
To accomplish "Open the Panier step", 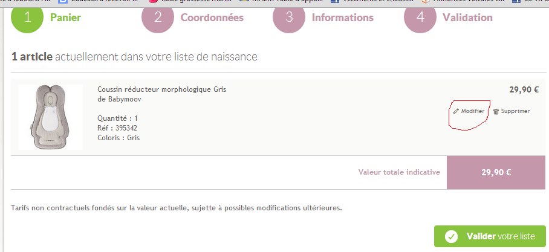I will pyautogui.click(x=65, y=18).
